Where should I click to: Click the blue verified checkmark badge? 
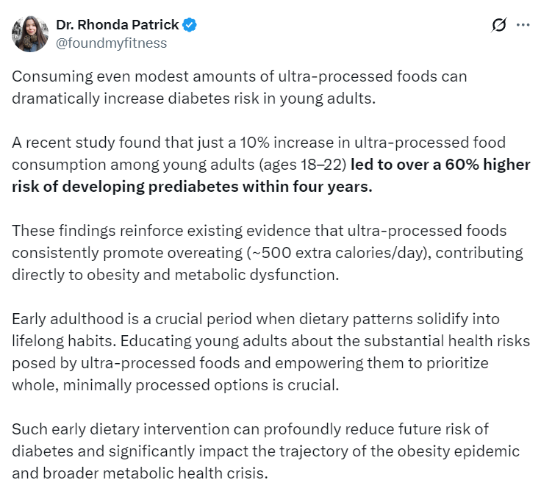pos(190,25)
